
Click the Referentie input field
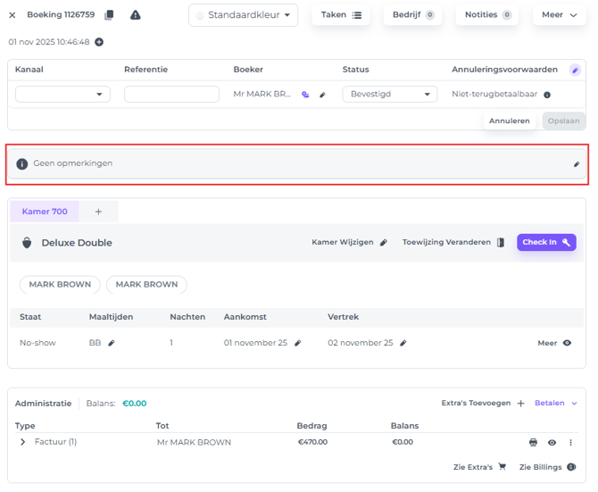pos(171,95)
